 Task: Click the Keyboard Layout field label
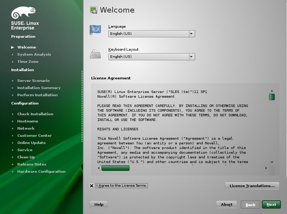click(123, 50)
